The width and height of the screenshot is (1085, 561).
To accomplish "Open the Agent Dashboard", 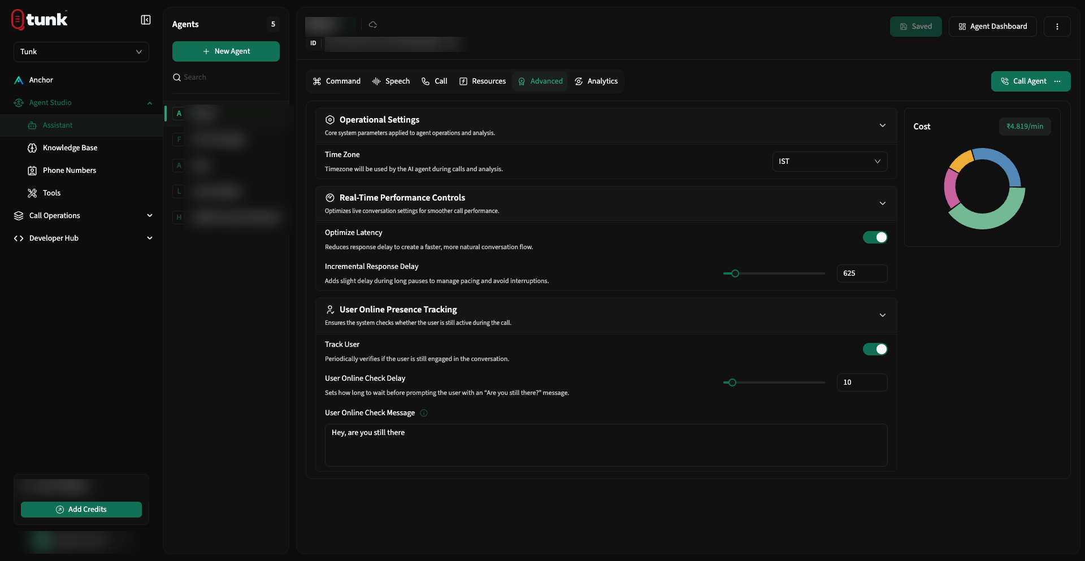I will (x=993, y=27).
